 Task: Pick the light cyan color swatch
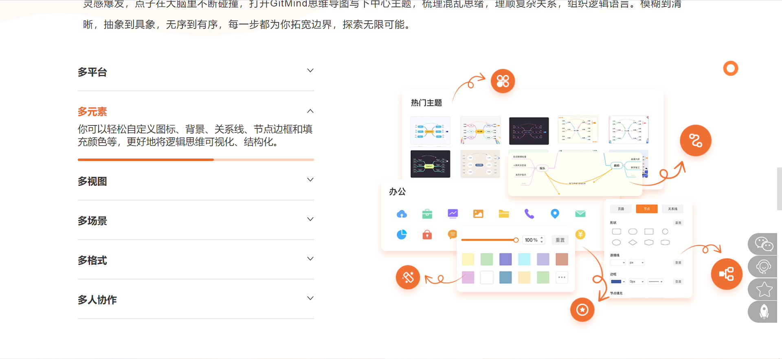[x=524, y=259]
